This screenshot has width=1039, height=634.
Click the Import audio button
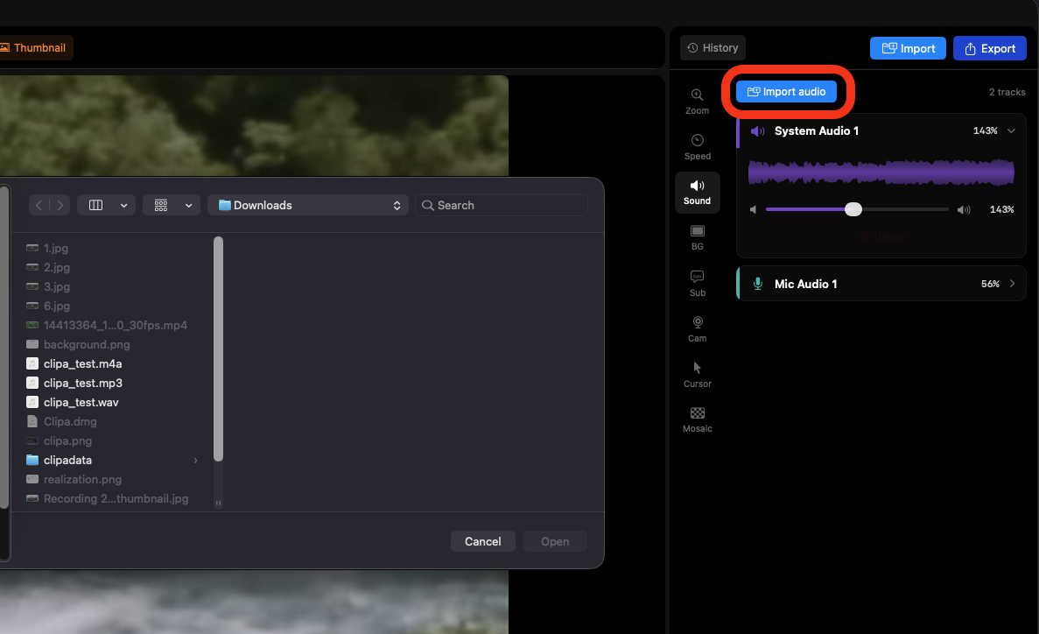tap(786, 92)
